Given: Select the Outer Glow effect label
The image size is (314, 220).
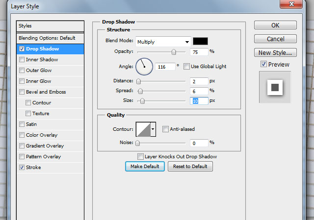Looking at the screenshot, I should pyautogui.click(x=39, y=71).
